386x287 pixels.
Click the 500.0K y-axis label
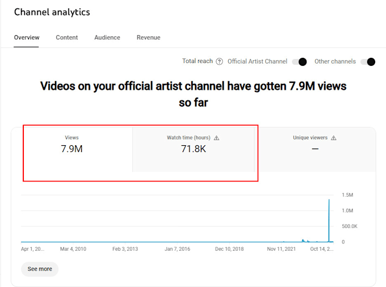[x=350, y=226]
